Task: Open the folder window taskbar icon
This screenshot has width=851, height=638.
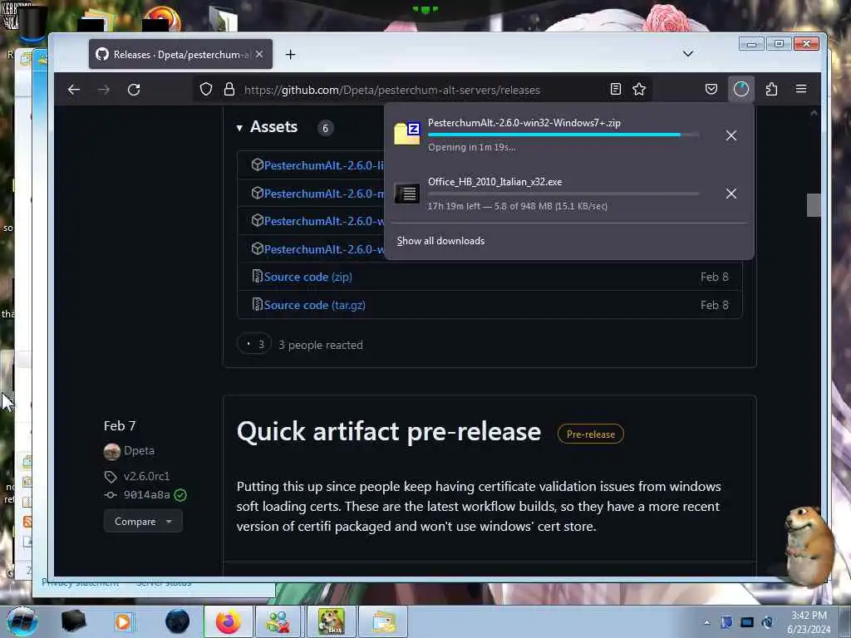Action: click(x=384, y=621)
